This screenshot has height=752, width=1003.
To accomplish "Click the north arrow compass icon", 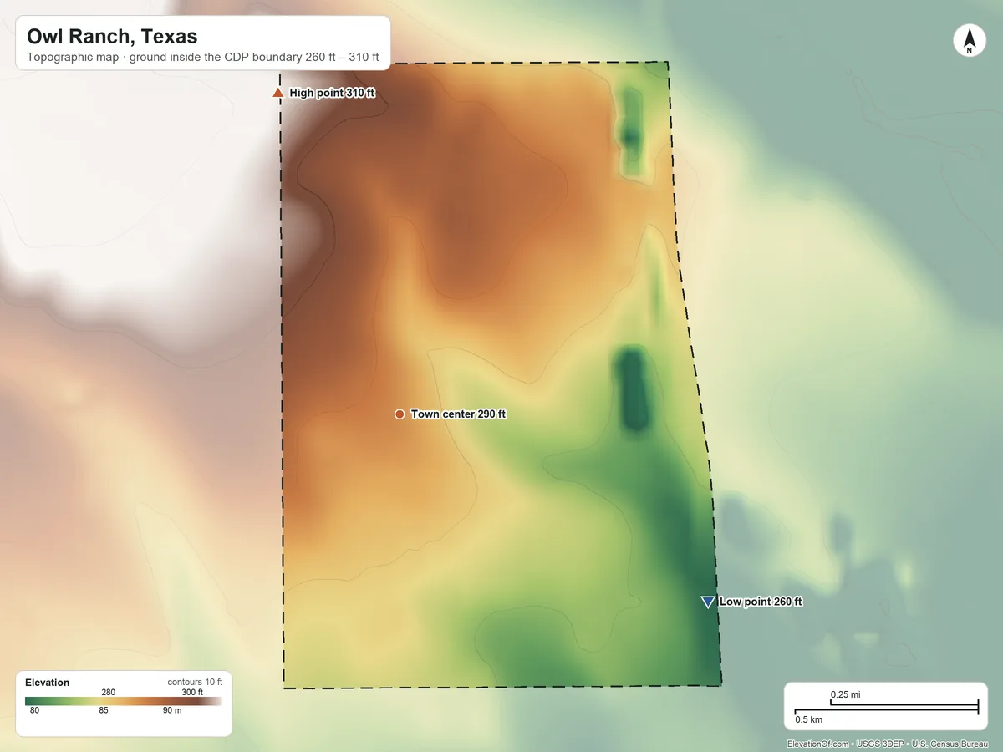I will coord(969,41).
